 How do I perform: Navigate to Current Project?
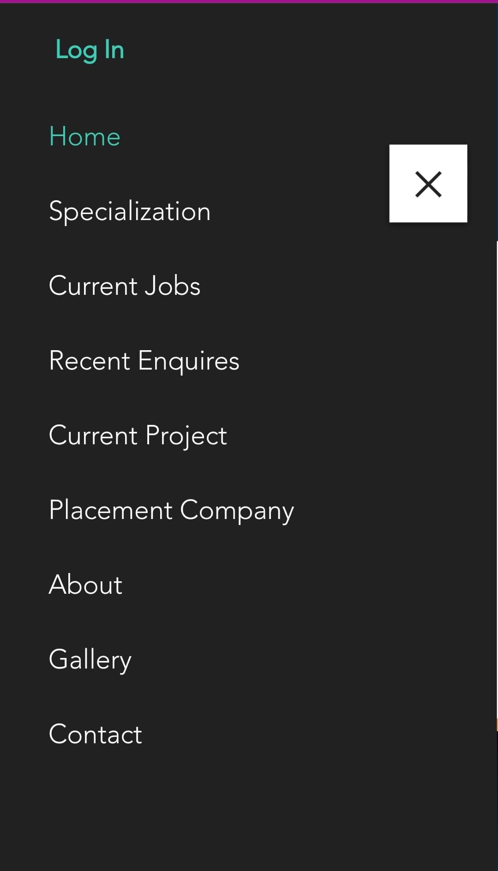[x=138, y=435]
